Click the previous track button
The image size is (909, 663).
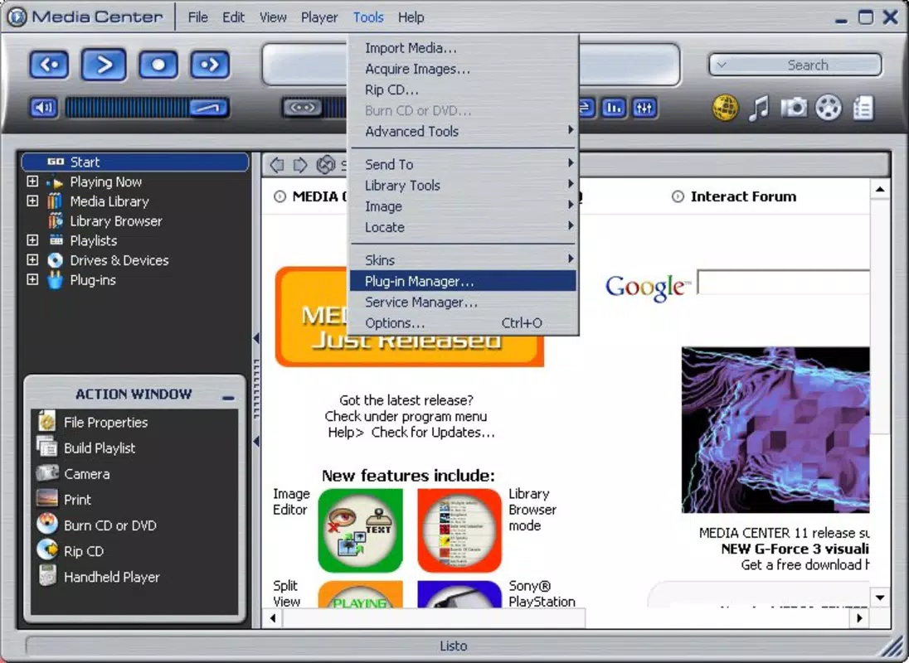pos(49,65)
